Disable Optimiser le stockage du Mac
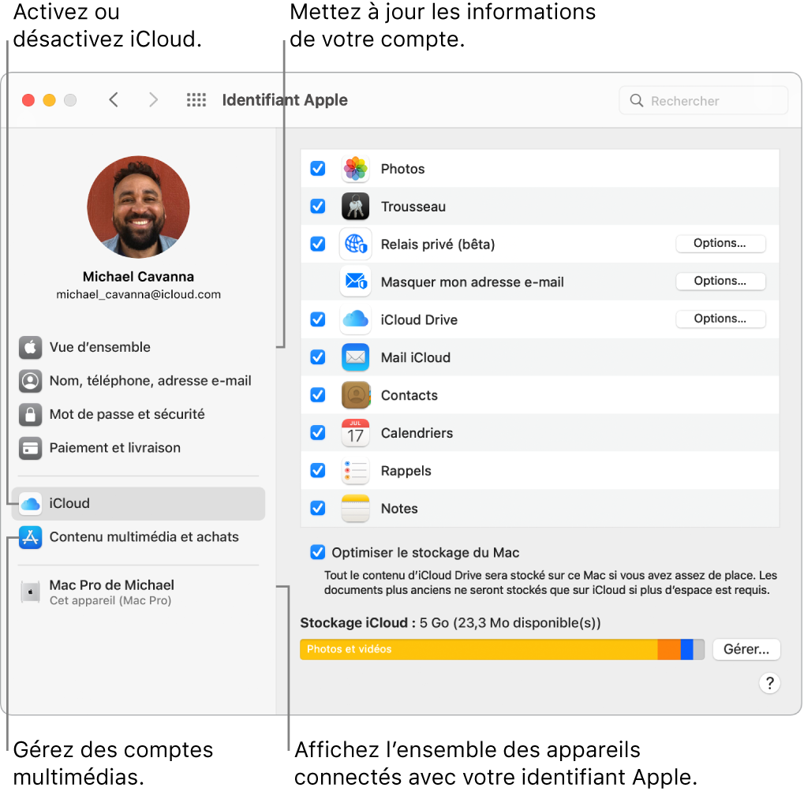Screen dimensions: 804x795 click(317, 552)
